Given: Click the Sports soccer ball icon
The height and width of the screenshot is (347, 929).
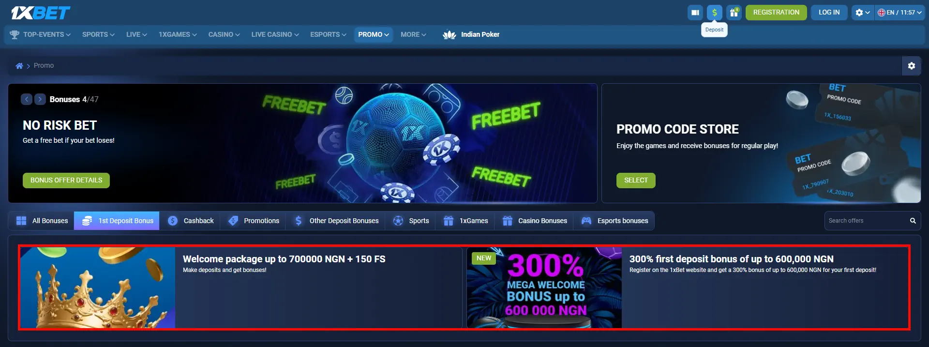Looking at the screenshot, I should click(x=398, y=221).
